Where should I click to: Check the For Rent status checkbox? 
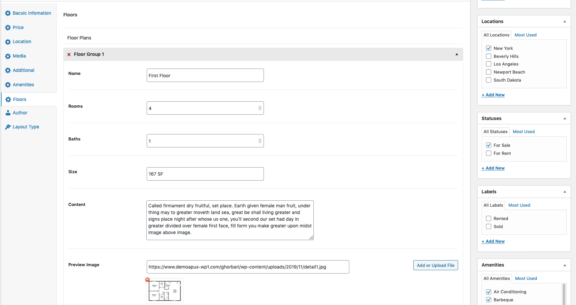pos(489,153)
